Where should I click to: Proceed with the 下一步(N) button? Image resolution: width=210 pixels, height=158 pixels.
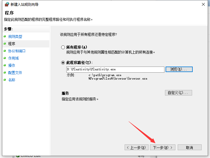(x=162, y=147)
